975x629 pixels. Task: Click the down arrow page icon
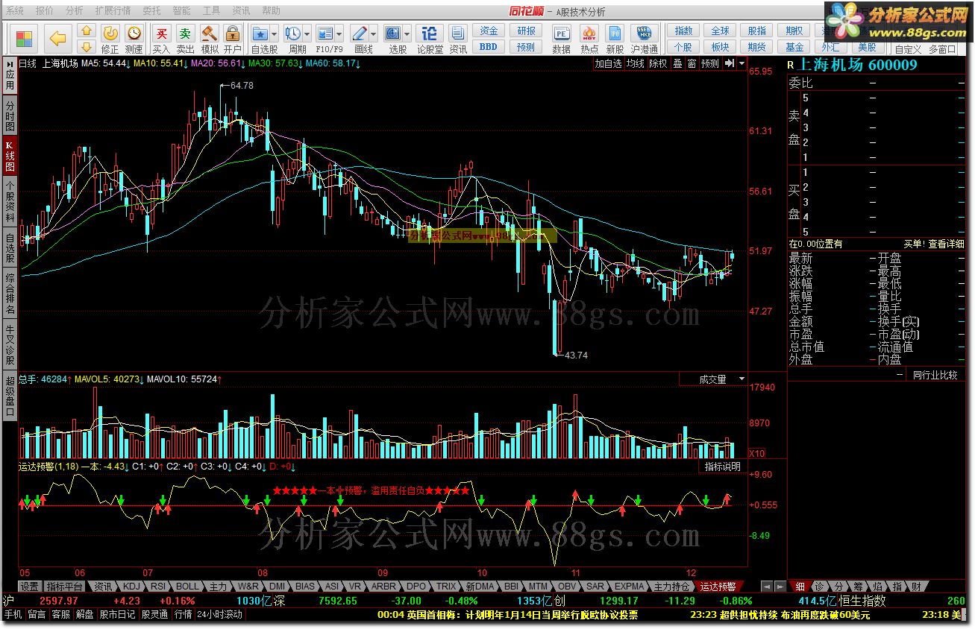[87, 47]
